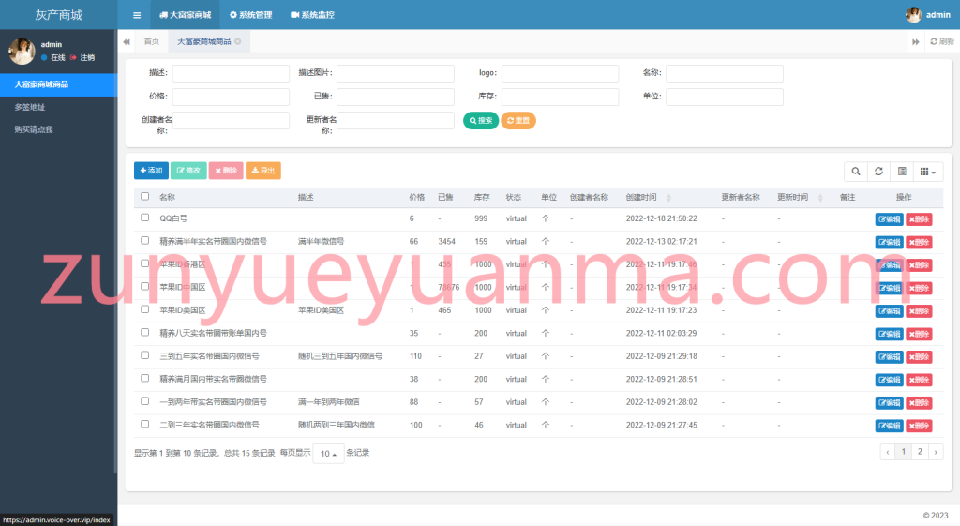960x526 pixels.
Task: Open the 系统管理 top menu
Action: pyautogui.click(x=251, y=15)
